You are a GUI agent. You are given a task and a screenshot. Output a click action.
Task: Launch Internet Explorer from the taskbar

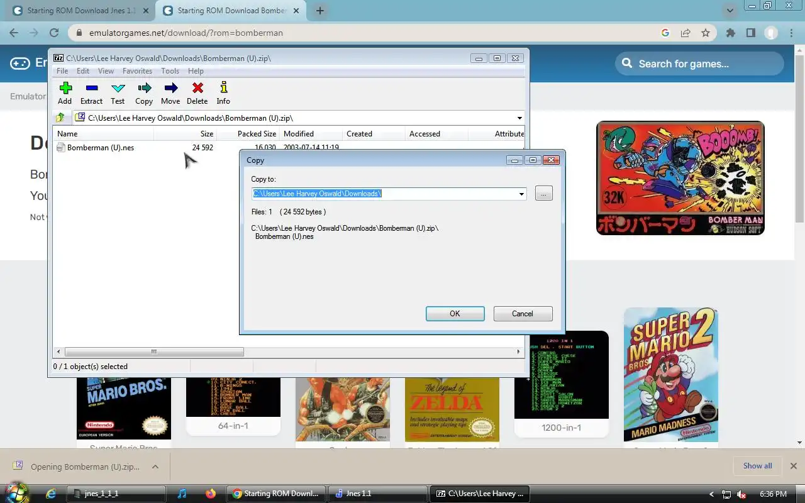pos(52,494)
